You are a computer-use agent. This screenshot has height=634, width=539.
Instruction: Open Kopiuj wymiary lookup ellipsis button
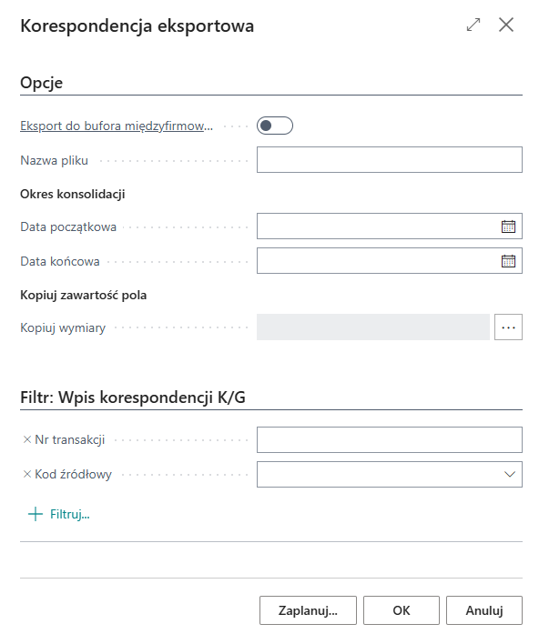(508, 327)
